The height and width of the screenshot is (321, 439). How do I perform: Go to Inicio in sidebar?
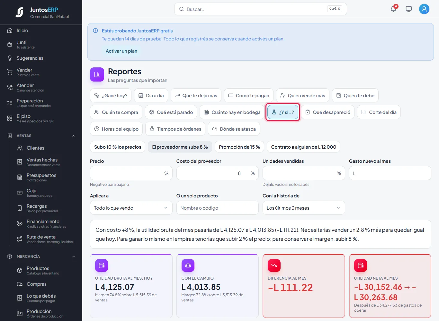(x=41, y=30)
